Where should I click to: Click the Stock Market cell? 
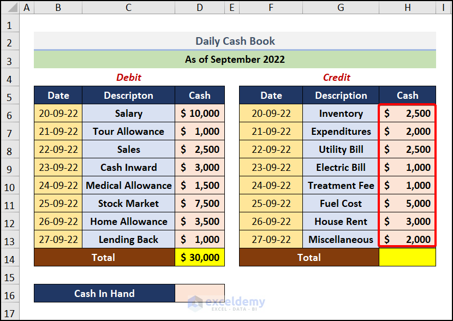tap(129, 204)
